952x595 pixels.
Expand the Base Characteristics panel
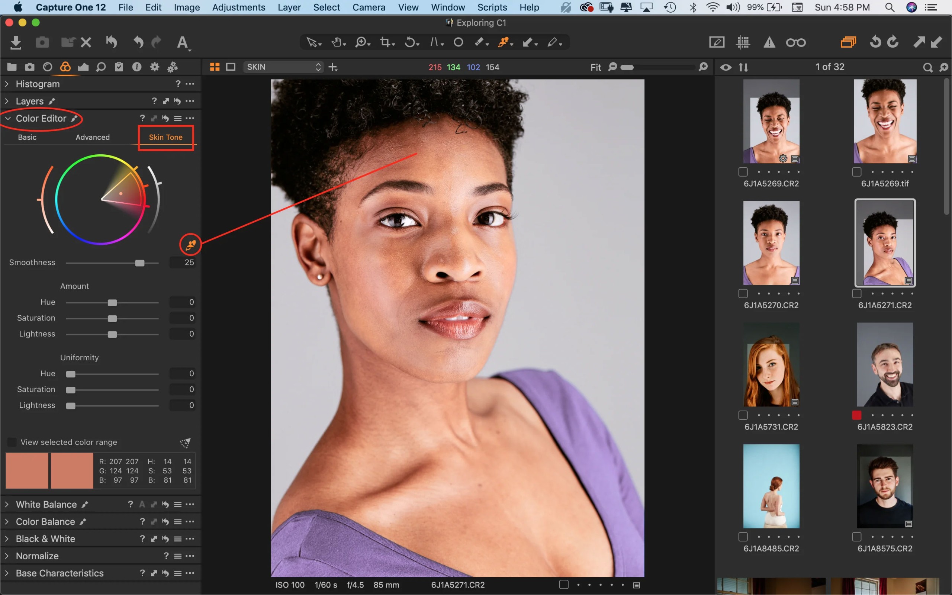tap(7, 573)
